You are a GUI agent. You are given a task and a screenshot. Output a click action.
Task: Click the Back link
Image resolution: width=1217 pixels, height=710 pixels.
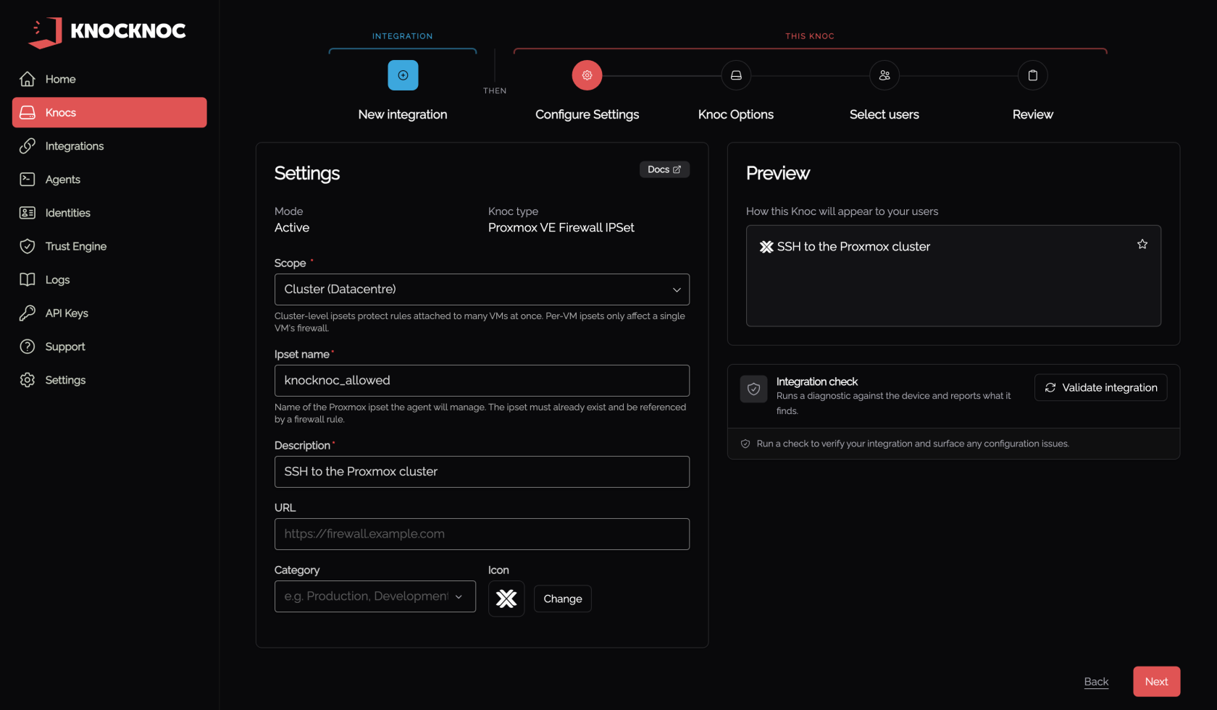(1096, 682)
